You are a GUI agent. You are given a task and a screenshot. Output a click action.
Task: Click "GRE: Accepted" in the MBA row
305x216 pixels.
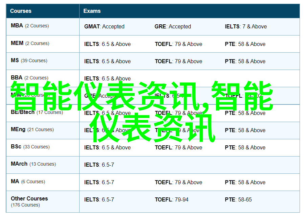coord(173,26)
